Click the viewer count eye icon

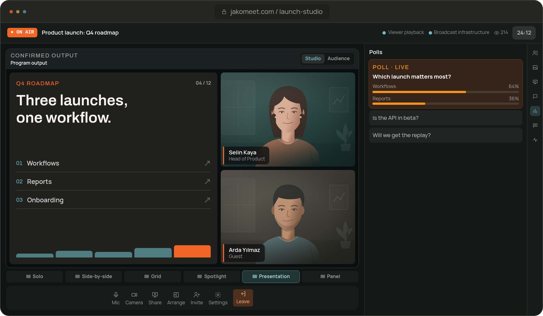(497, 33)
